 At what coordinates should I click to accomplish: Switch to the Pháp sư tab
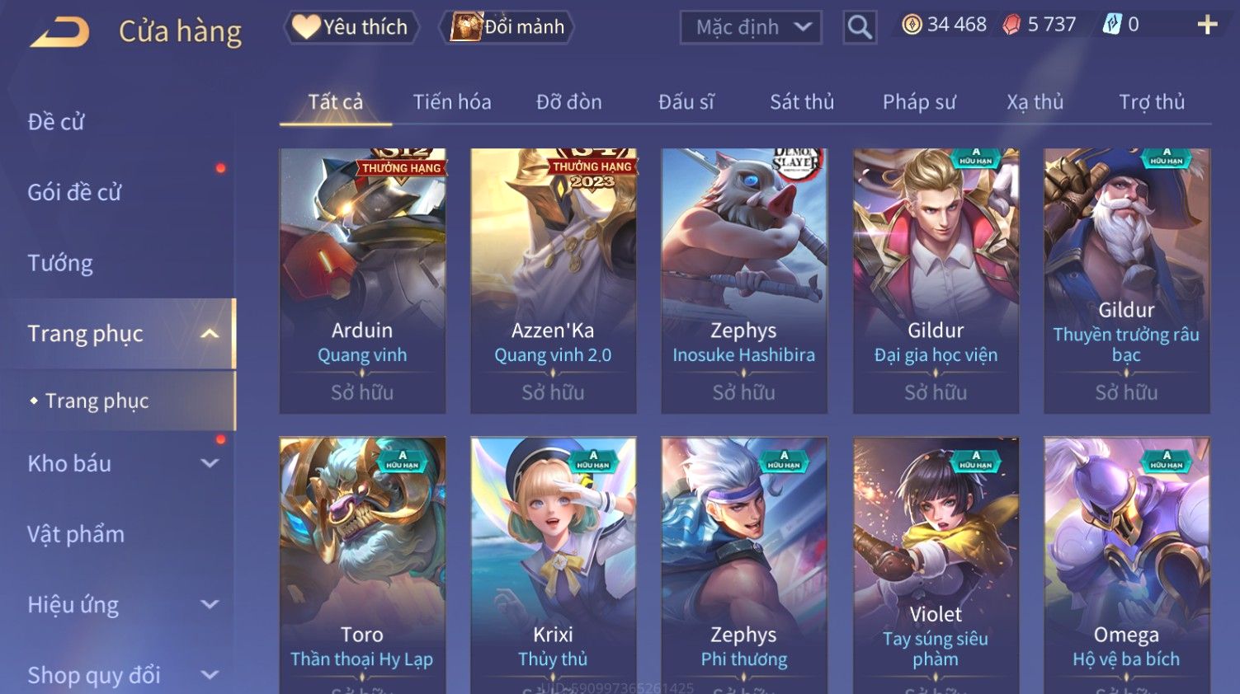(x=919, y=102)
